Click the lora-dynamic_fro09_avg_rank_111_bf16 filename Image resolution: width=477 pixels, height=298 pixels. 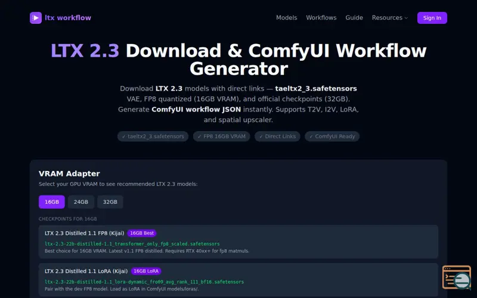pyautogui.click(x=144, y=282)
